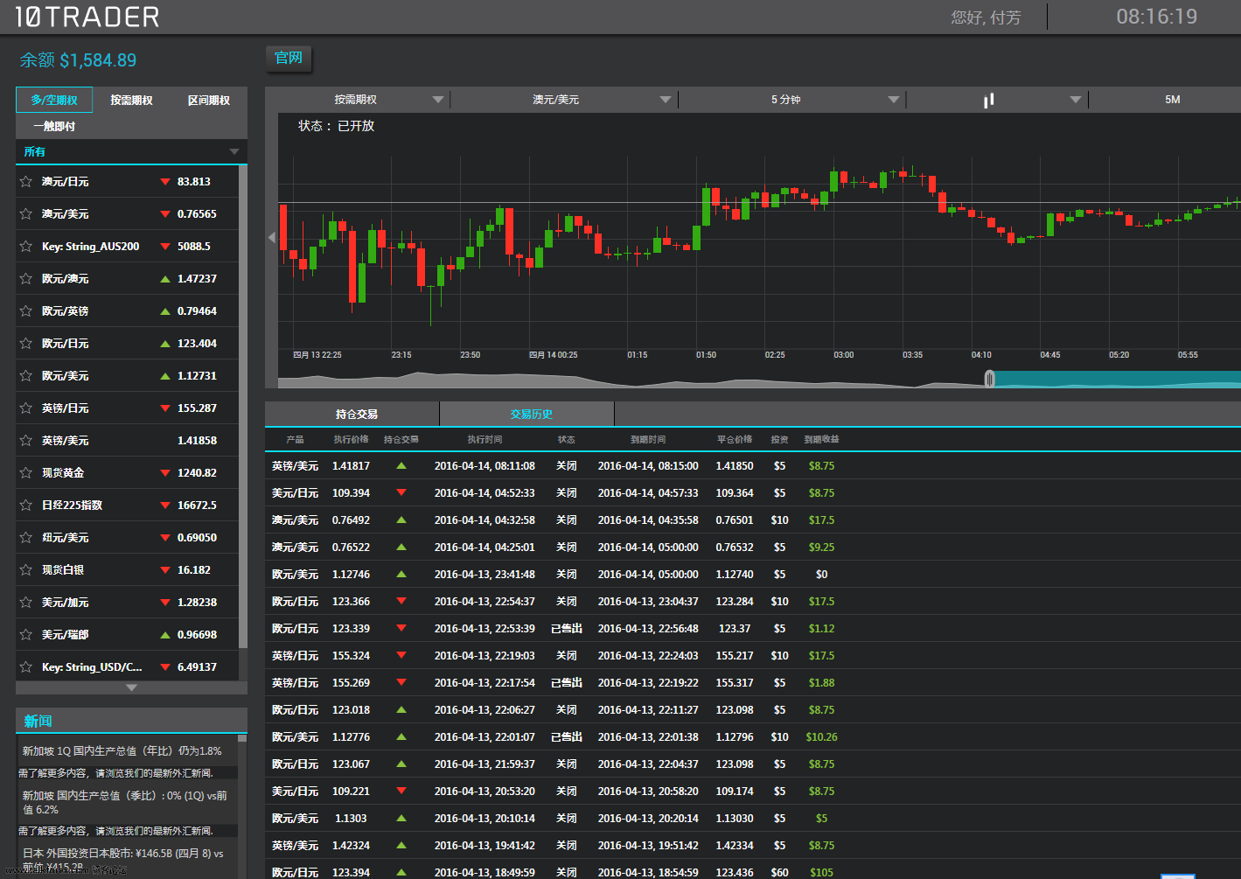This screenshot has height=879, width=1241.
Task: Click the 已售出 status of 欧元/日元 123.339 row
Action: [x=567, y=629]
